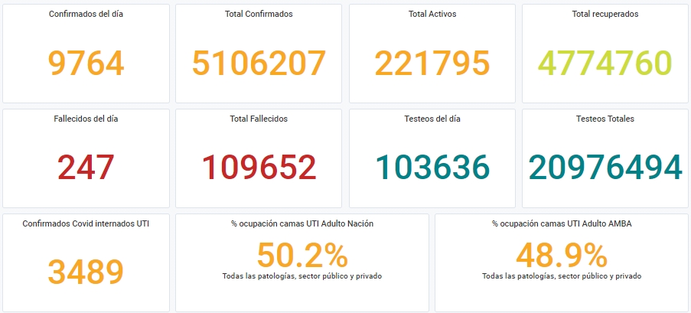The image size is (691, 313).
Task: Click the AMBA UTI occupancy 48.9% value
Action: click(562, 256)
